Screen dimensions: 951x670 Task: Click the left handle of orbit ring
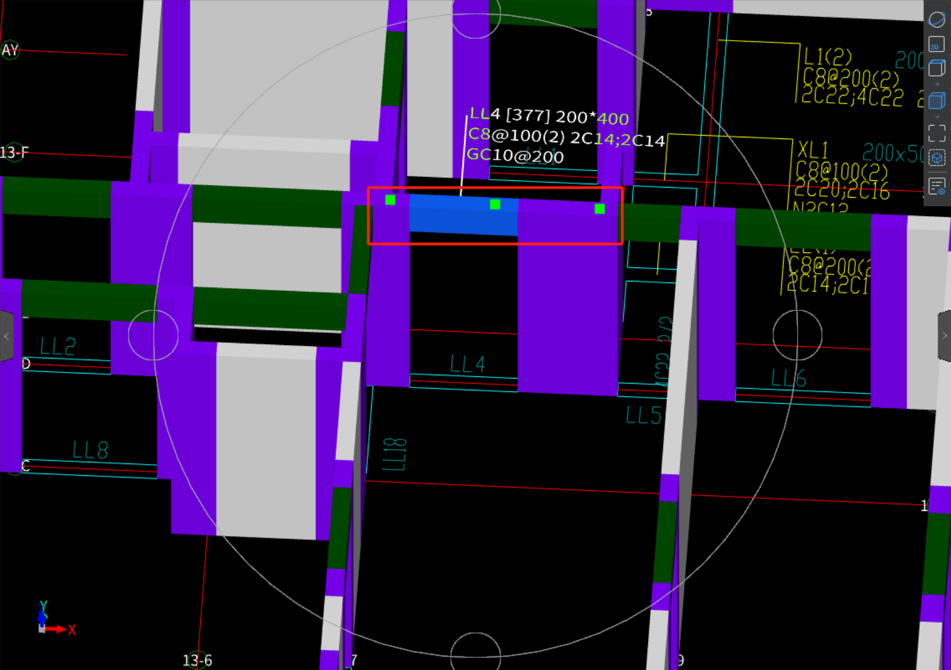[x=153, y=335]
